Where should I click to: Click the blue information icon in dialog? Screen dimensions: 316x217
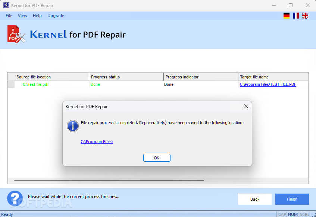click(72, 126)
